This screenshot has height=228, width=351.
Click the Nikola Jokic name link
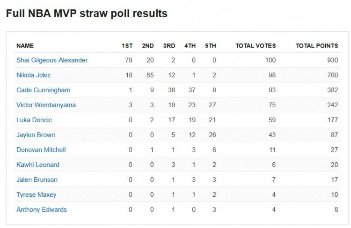tap(34, 75)
